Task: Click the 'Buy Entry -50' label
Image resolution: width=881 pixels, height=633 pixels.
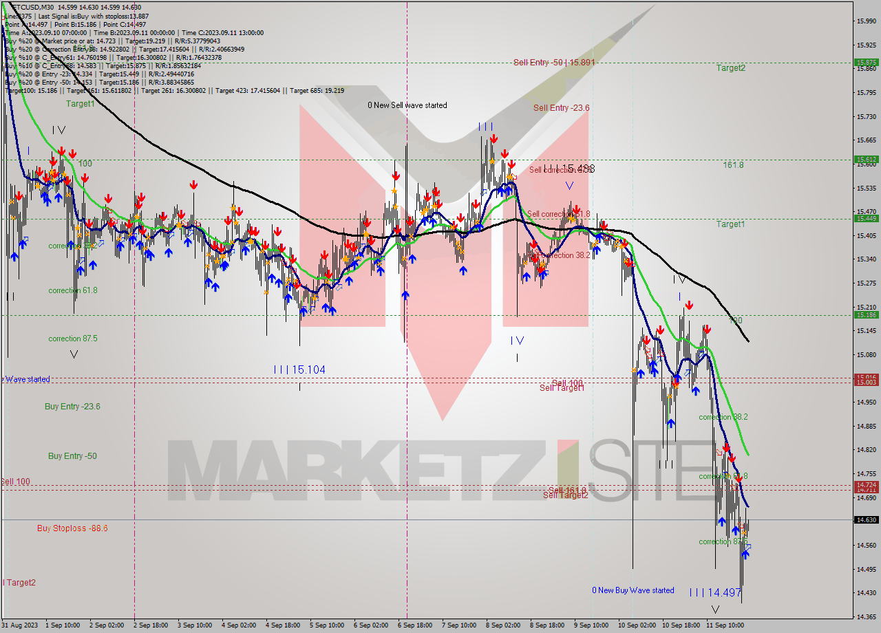Action: point(72,456)
